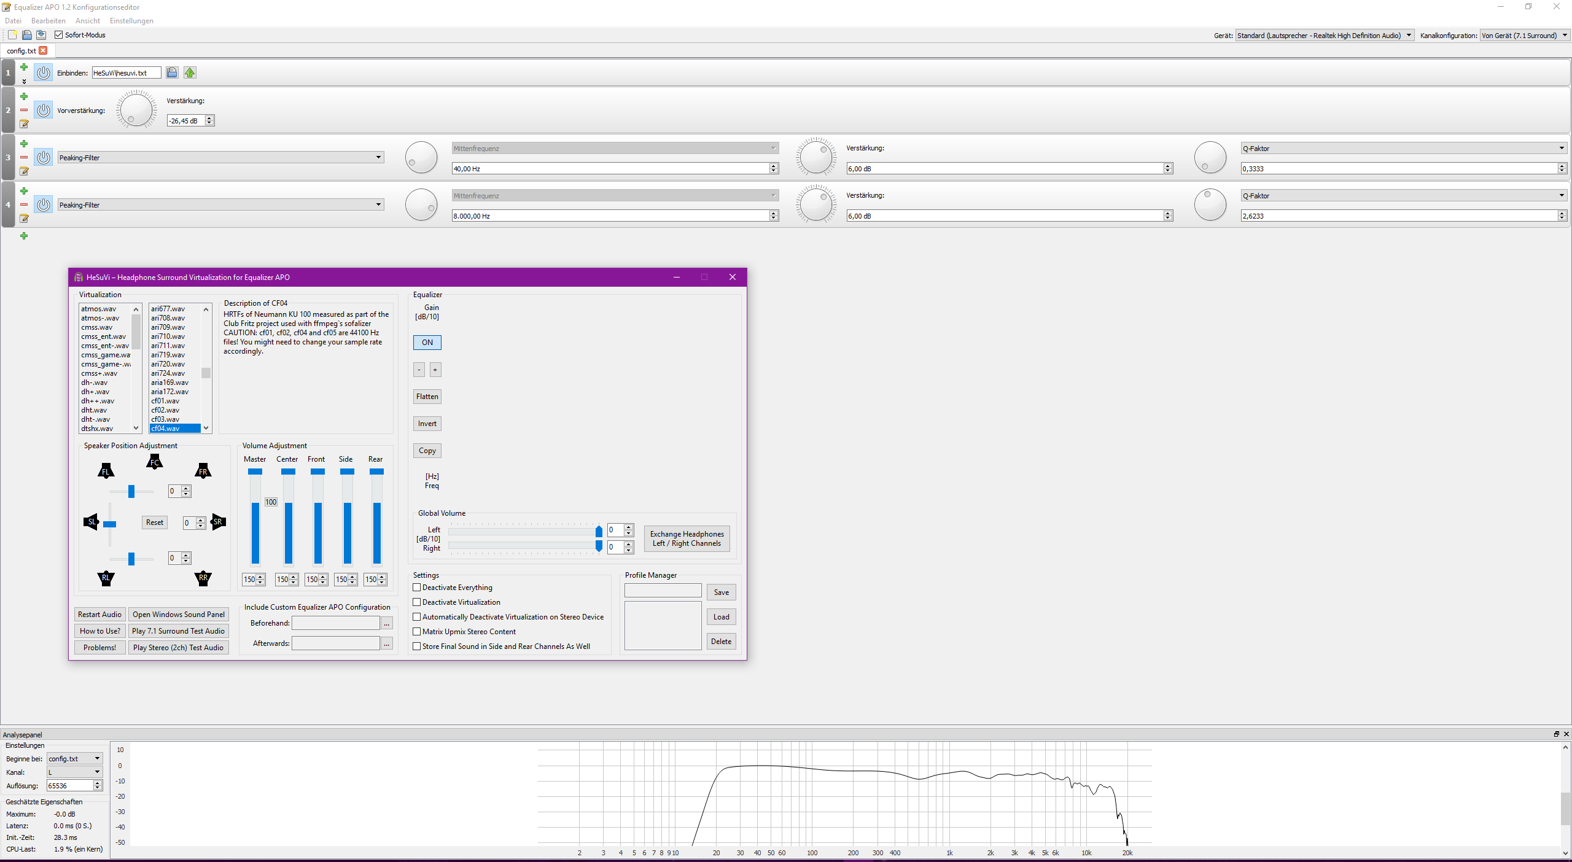This screenshot has width=1572, height=862.
Task: Click the save disk icon in toolbar
Action: coord(41,35)
